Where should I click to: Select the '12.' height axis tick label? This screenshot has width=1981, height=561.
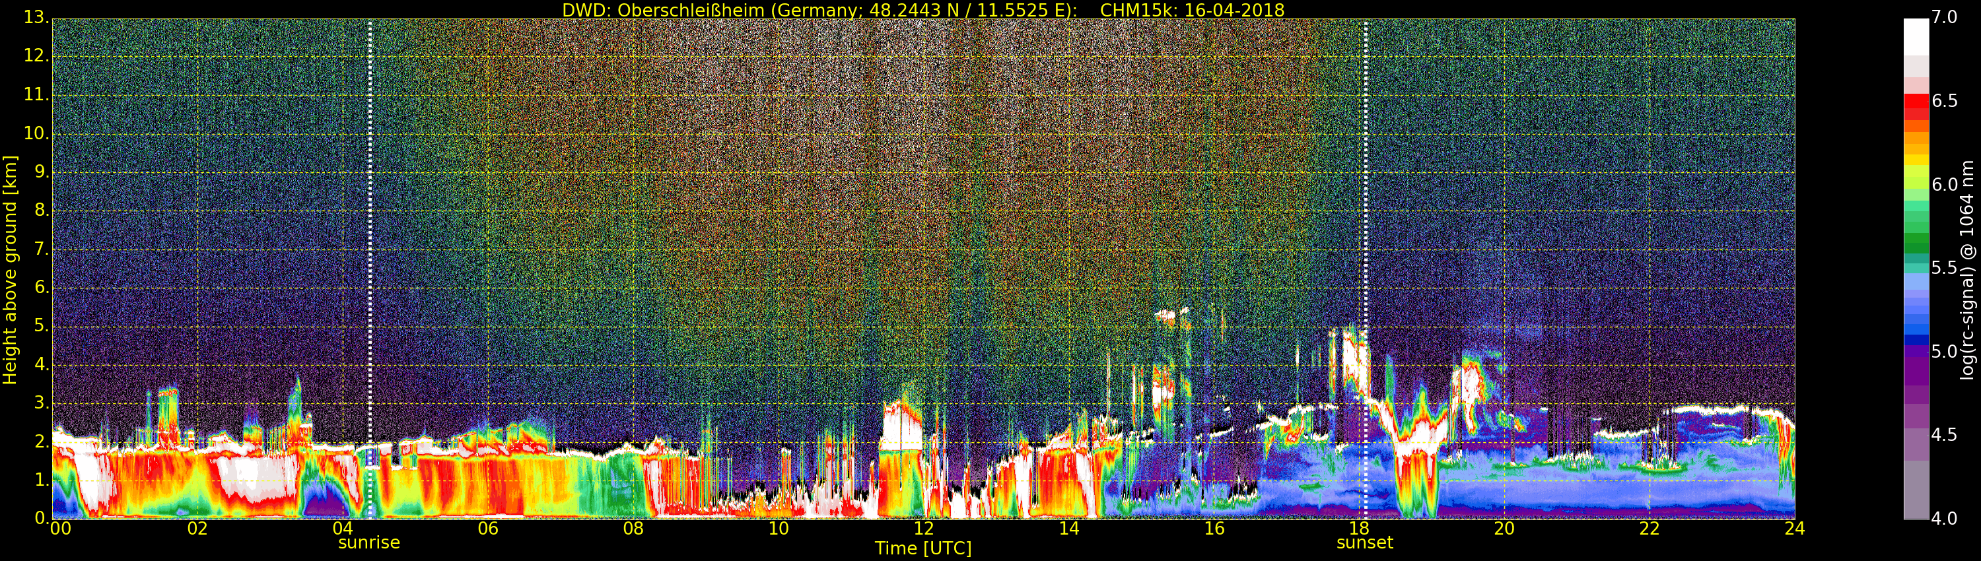[36, 57]
